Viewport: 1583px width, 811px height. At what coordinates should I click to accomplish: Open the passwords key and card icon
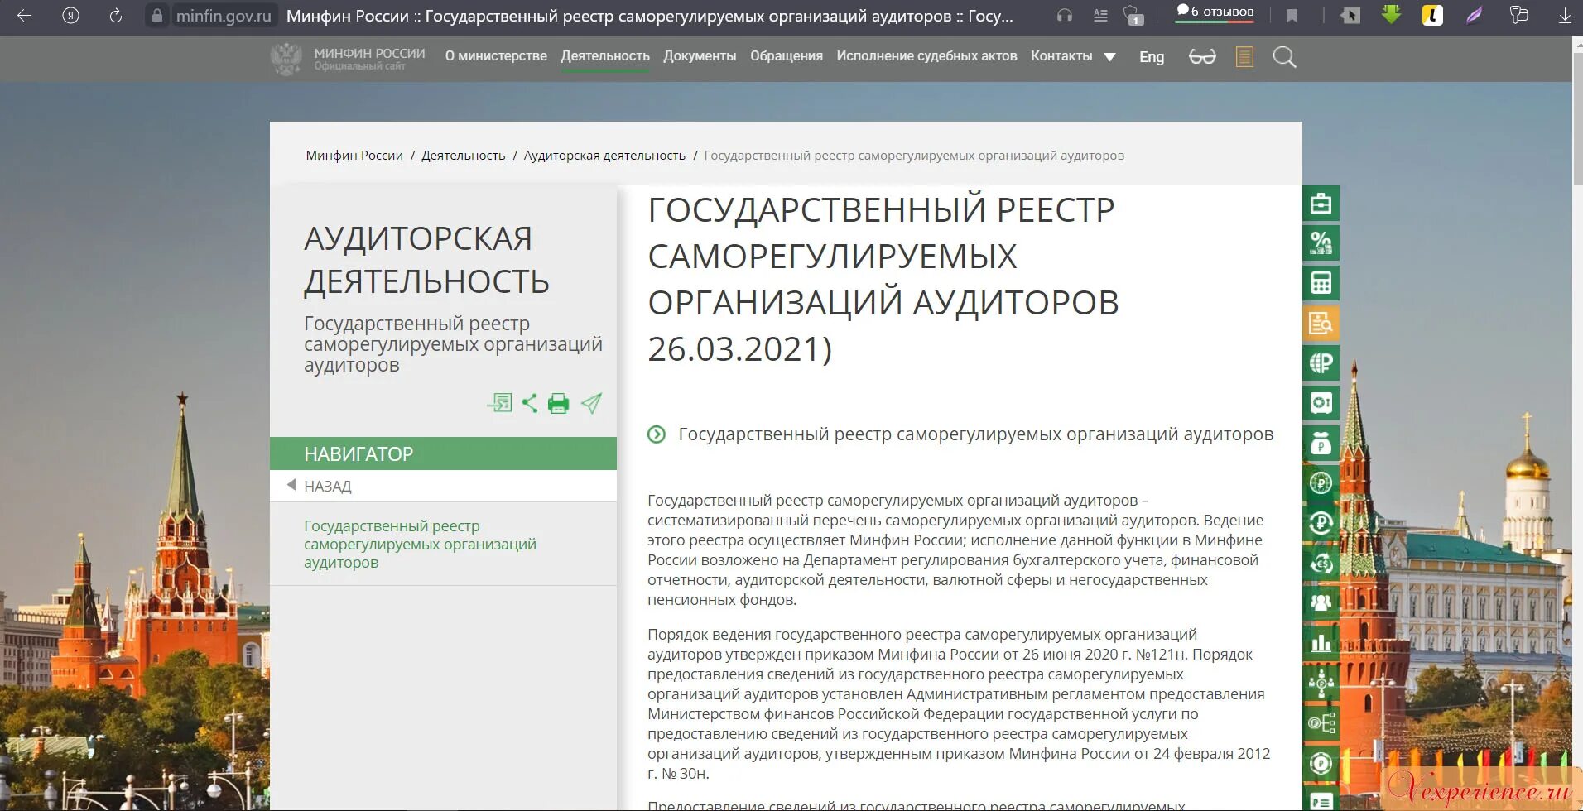click(x=1519, y=15)
